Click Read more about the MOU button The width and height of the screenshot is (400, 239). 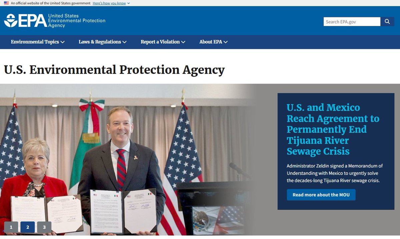coord(321,195)
